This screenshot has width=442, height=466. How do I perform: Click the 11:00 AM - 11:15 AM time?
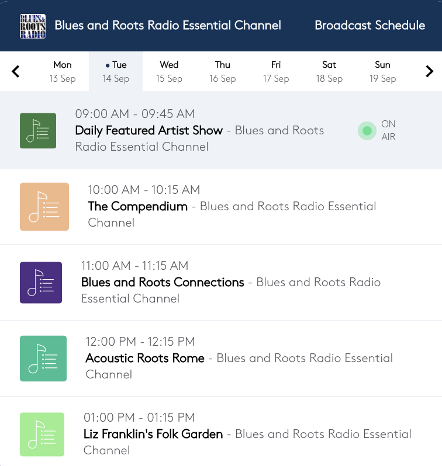click(135, 266)
